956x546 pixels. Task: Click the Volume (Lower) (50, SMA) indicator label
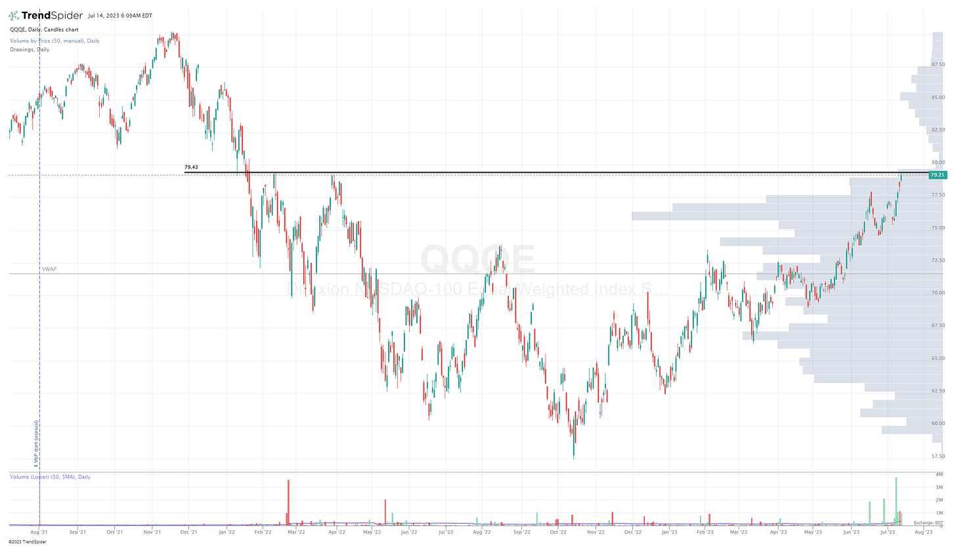point(50,477)
